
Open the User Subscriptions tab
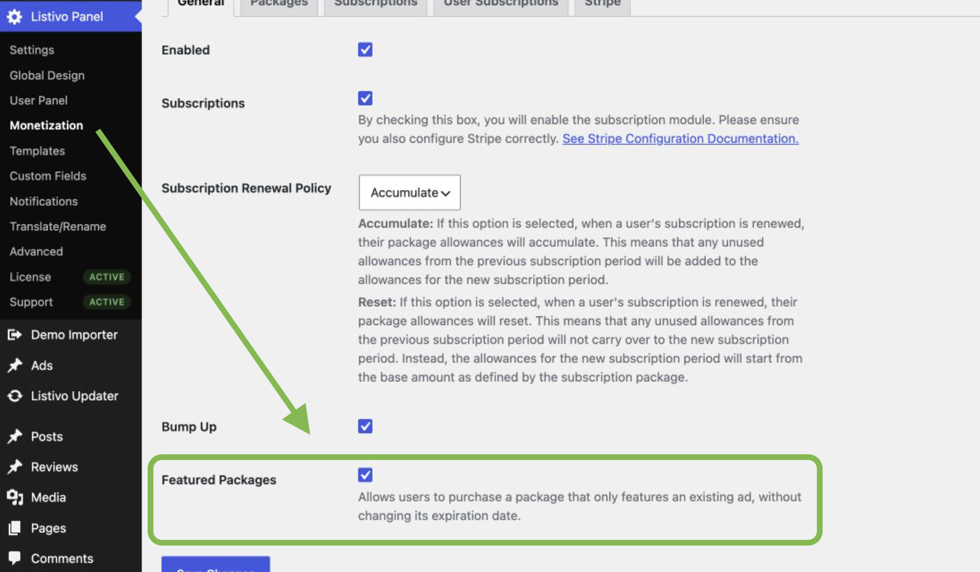501,5
